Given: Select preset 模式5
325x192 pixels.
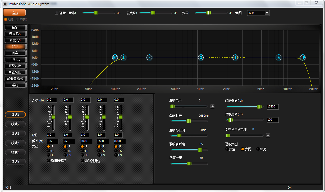Looking at the screenshot, I should [15, 152].
